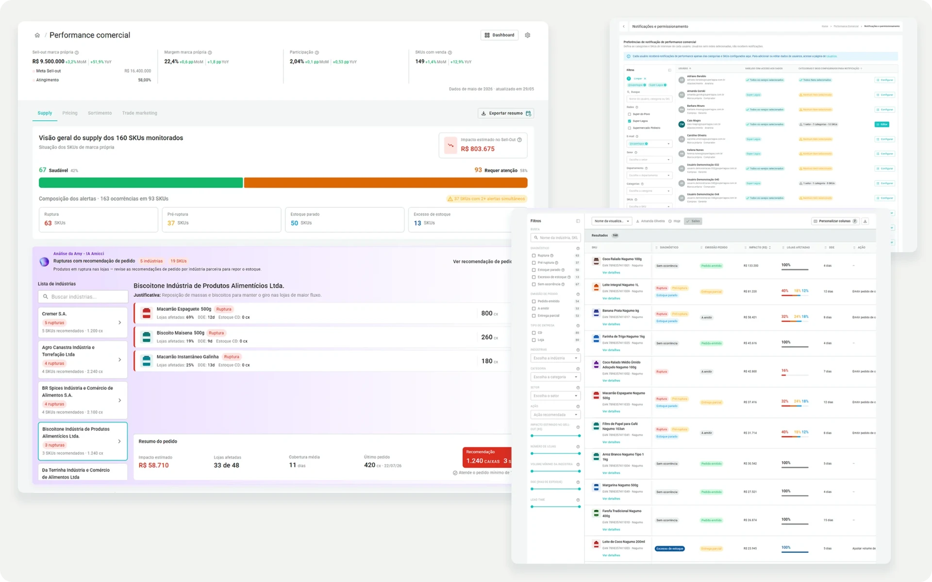932x582 pixels.
Task: Go to home via breadcrumb house icon
Action: (37, 35)
